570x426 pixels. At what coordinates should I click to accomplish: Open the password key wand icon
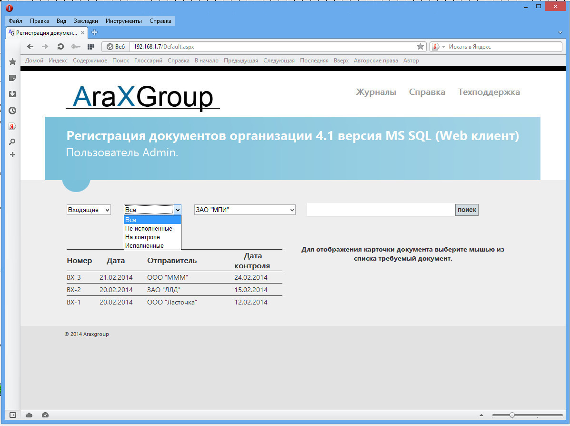[x=76, y=47]
